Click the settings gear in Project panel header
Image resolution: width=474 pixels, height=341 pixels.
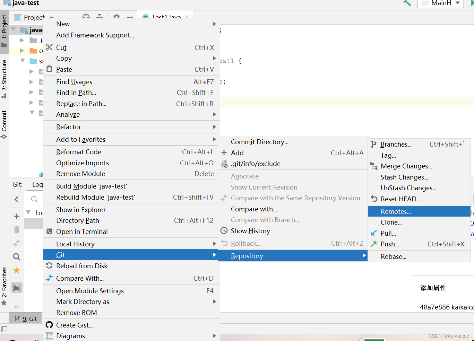pyautogui.click(x=117, y=17)
